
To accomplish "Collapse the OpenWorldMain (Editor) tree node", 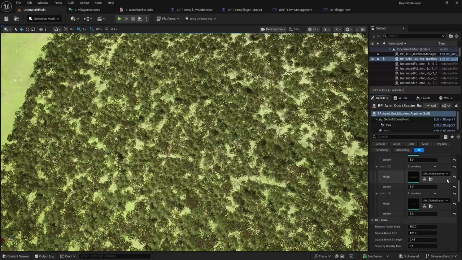I will (390, 49).
